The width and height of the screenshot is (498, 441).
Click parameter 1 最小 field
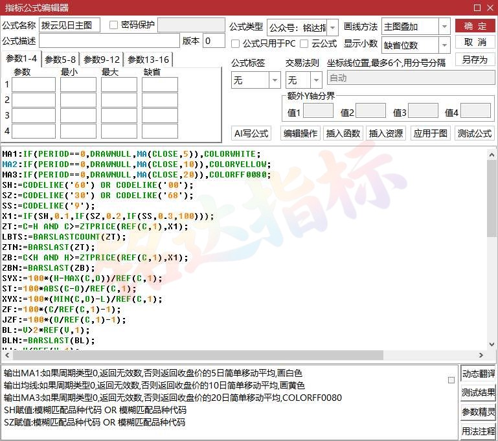click(x=78, y=85)
